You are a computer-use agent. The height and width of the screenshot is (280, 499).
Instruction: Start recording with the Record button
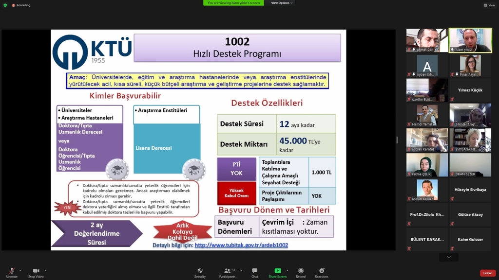point(301,272)
